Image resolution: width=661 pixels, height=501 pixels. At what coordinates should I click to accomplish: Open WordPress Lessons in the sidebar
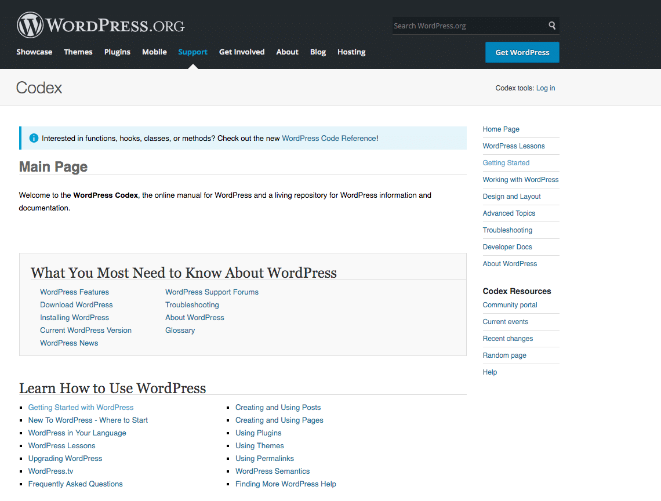[514, 146]
